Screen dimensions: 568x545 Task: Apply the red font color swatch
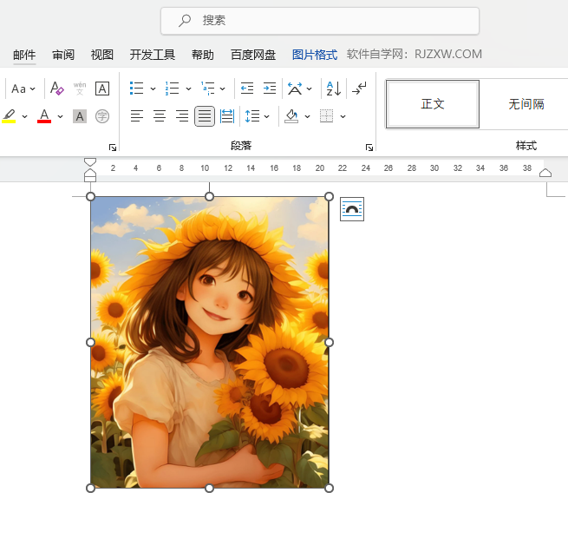pyautogui.click(x=44, y=115)
